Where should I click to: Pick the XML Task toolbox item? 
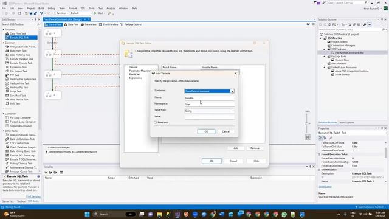15,103
